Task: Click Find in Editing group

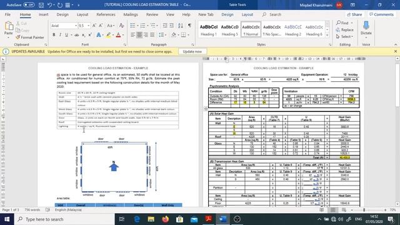Action: 344,23
